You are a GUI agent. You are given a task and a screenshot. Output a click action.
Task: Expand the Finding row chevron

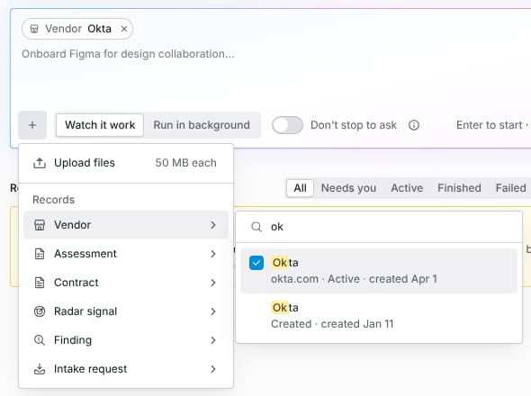213,340
